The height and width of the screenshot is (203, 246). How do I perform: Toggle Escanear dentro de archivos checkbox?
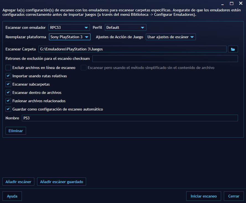point(8,92)
